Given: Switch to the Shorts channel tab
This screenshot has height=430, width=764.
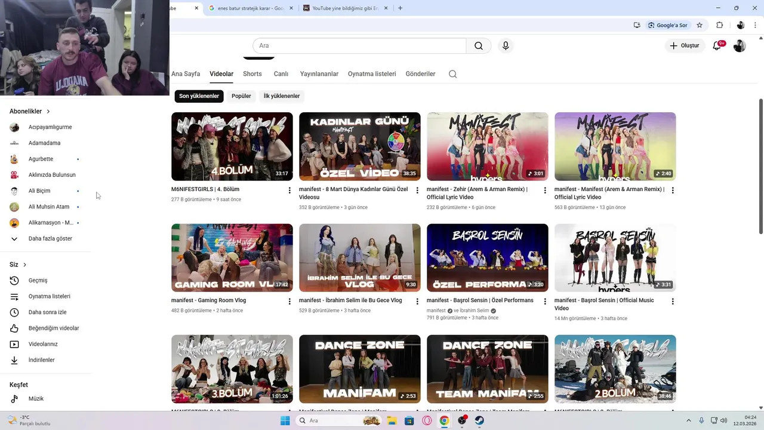Looking at the screenshot, I should [252, 74].
